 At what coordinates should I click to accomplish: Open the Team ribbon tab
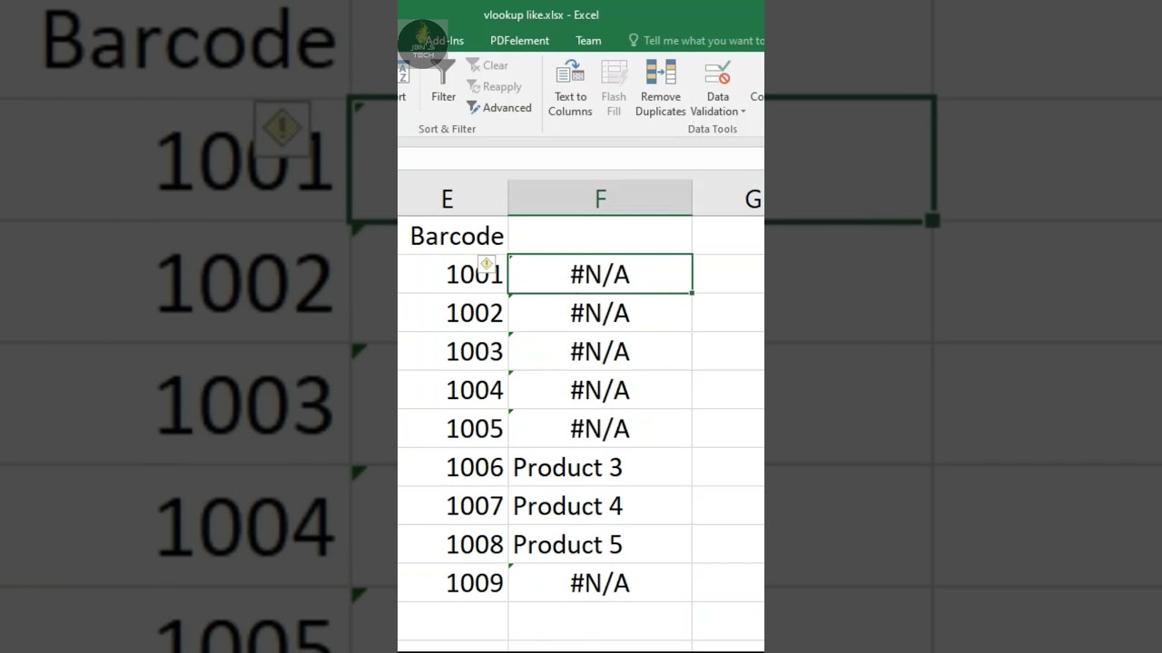(588, 41)
